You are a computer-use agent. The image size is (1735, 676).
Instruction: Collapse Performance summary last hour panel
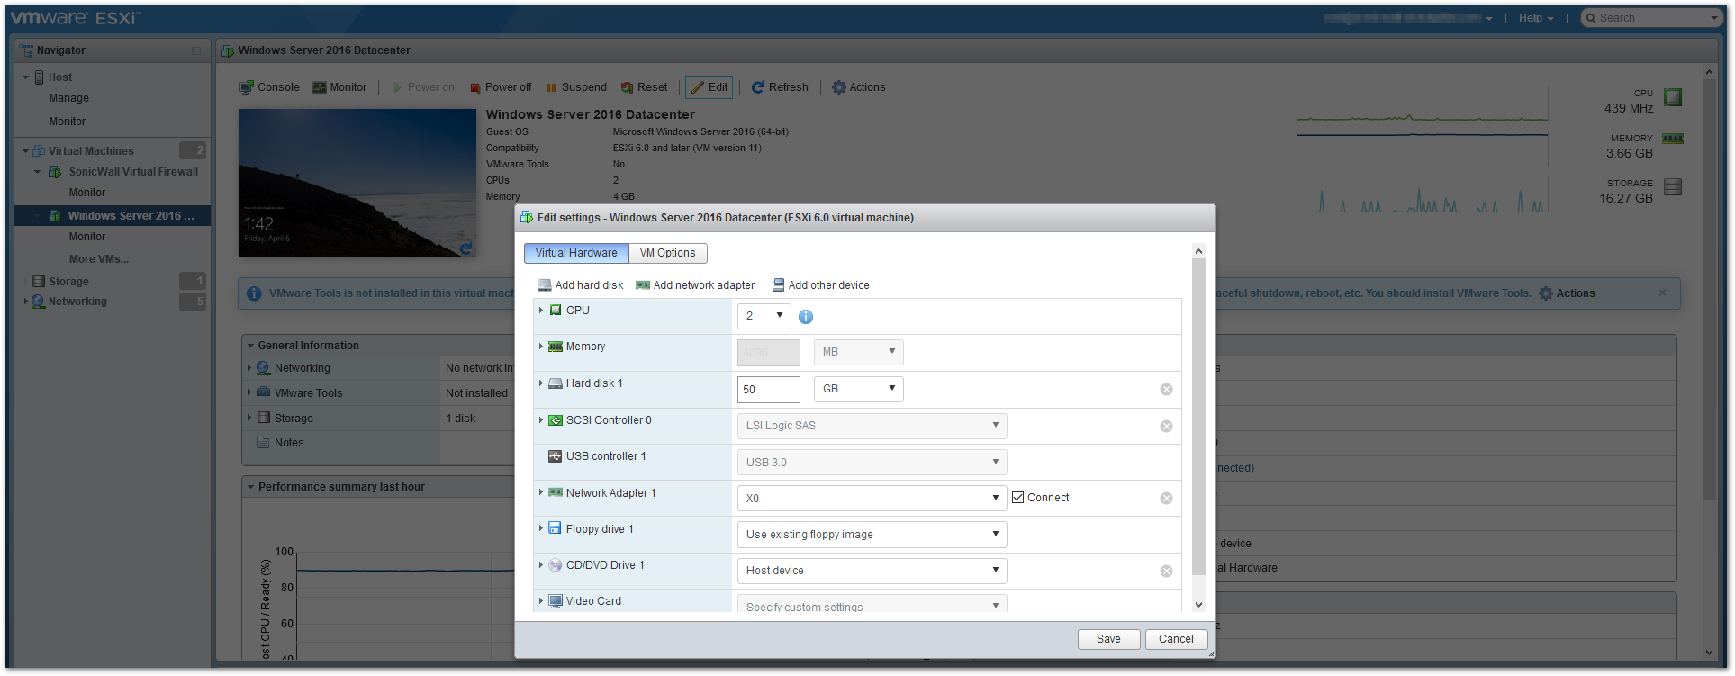(250, 487)
